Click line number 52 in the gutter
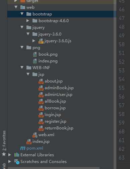130x169 pixels. click(122, 62)
